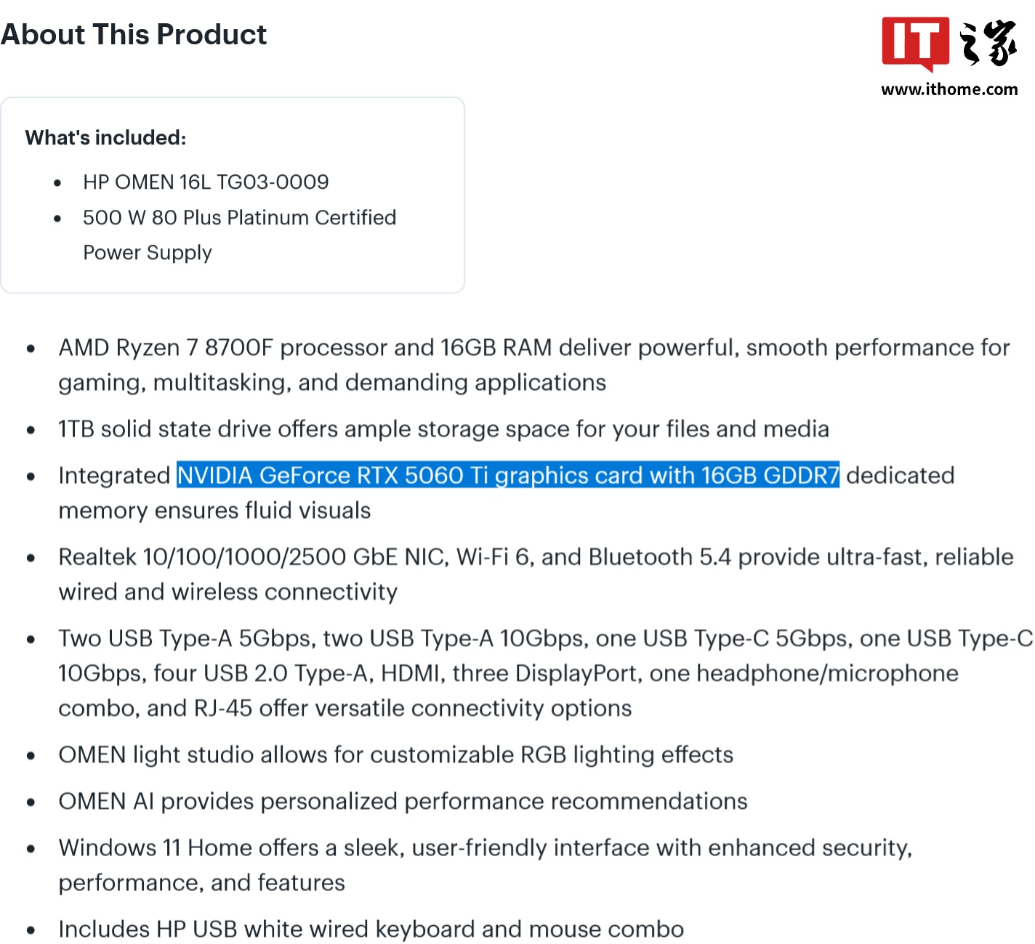
Task: Click the memory ensures fluid visuals line
Action: (214, 510)
